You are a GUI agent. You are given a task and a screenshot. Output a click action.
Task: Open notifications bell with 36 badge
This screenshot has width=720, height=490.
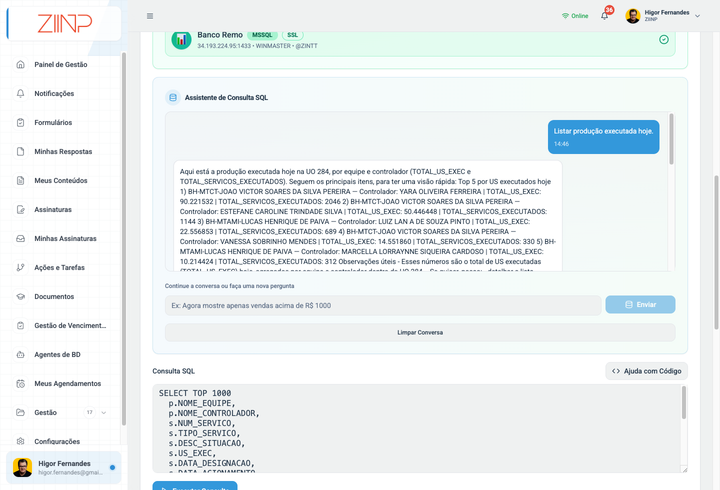(x=605, y=15)
